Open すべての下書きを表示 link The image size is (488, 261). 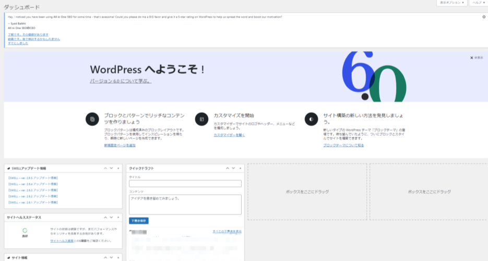[x=227, y=231]
